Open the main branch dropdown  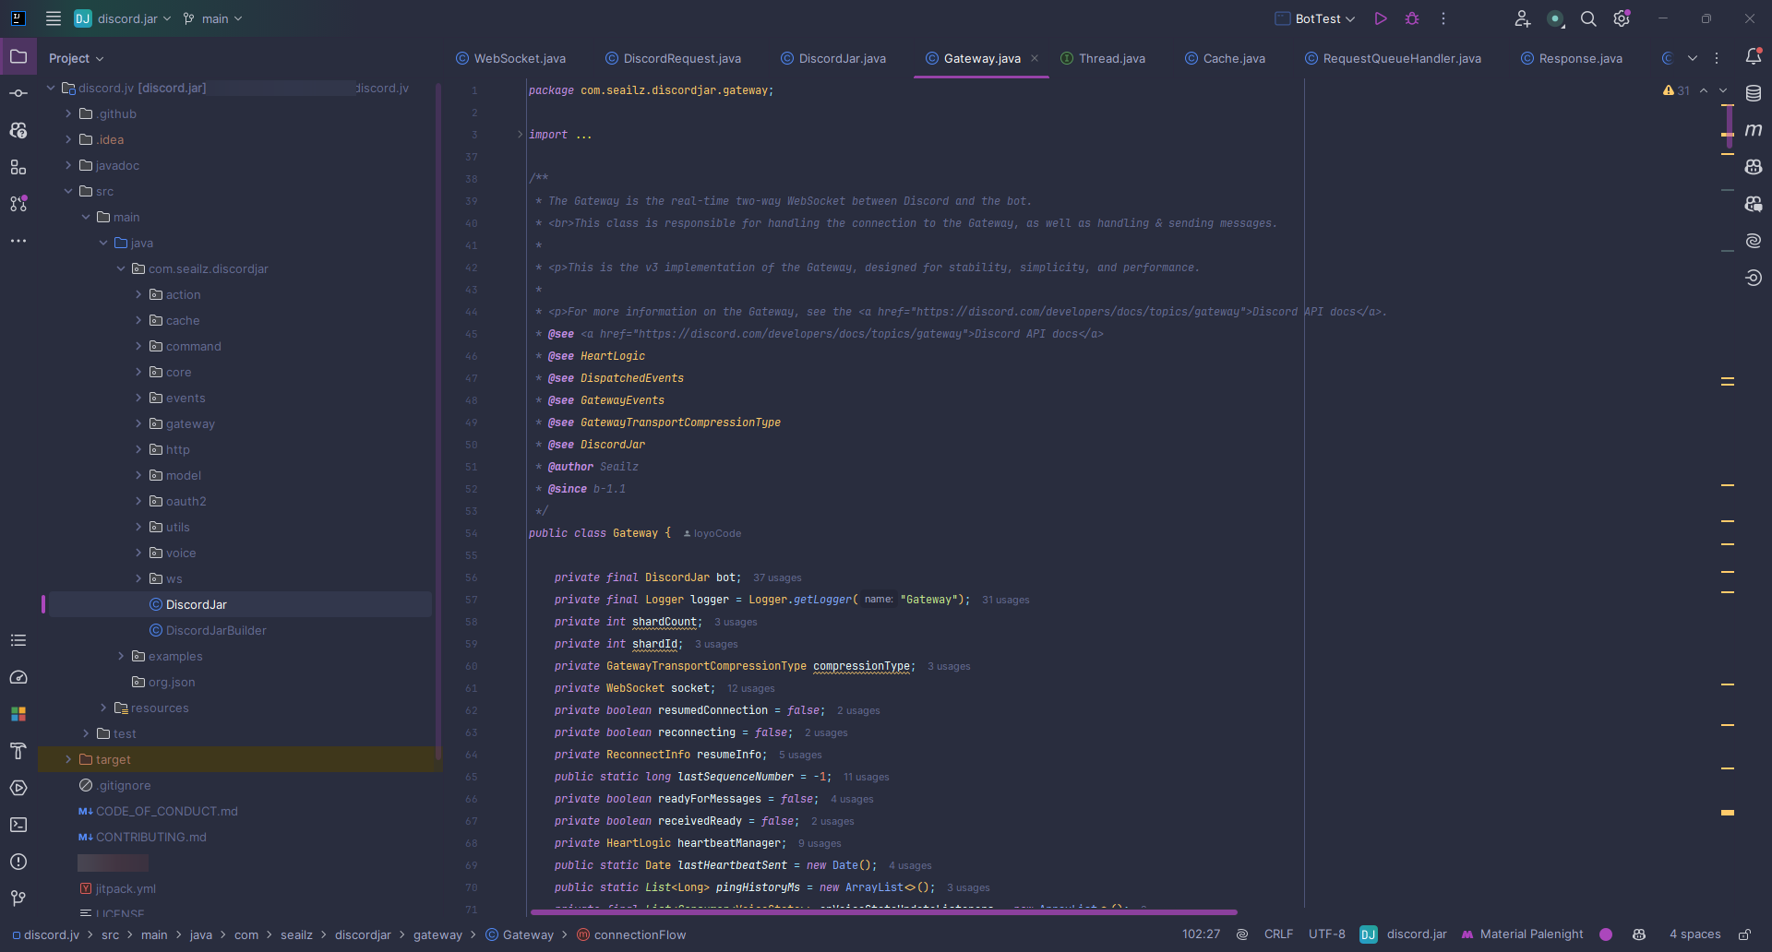click(x=214, y=18)
